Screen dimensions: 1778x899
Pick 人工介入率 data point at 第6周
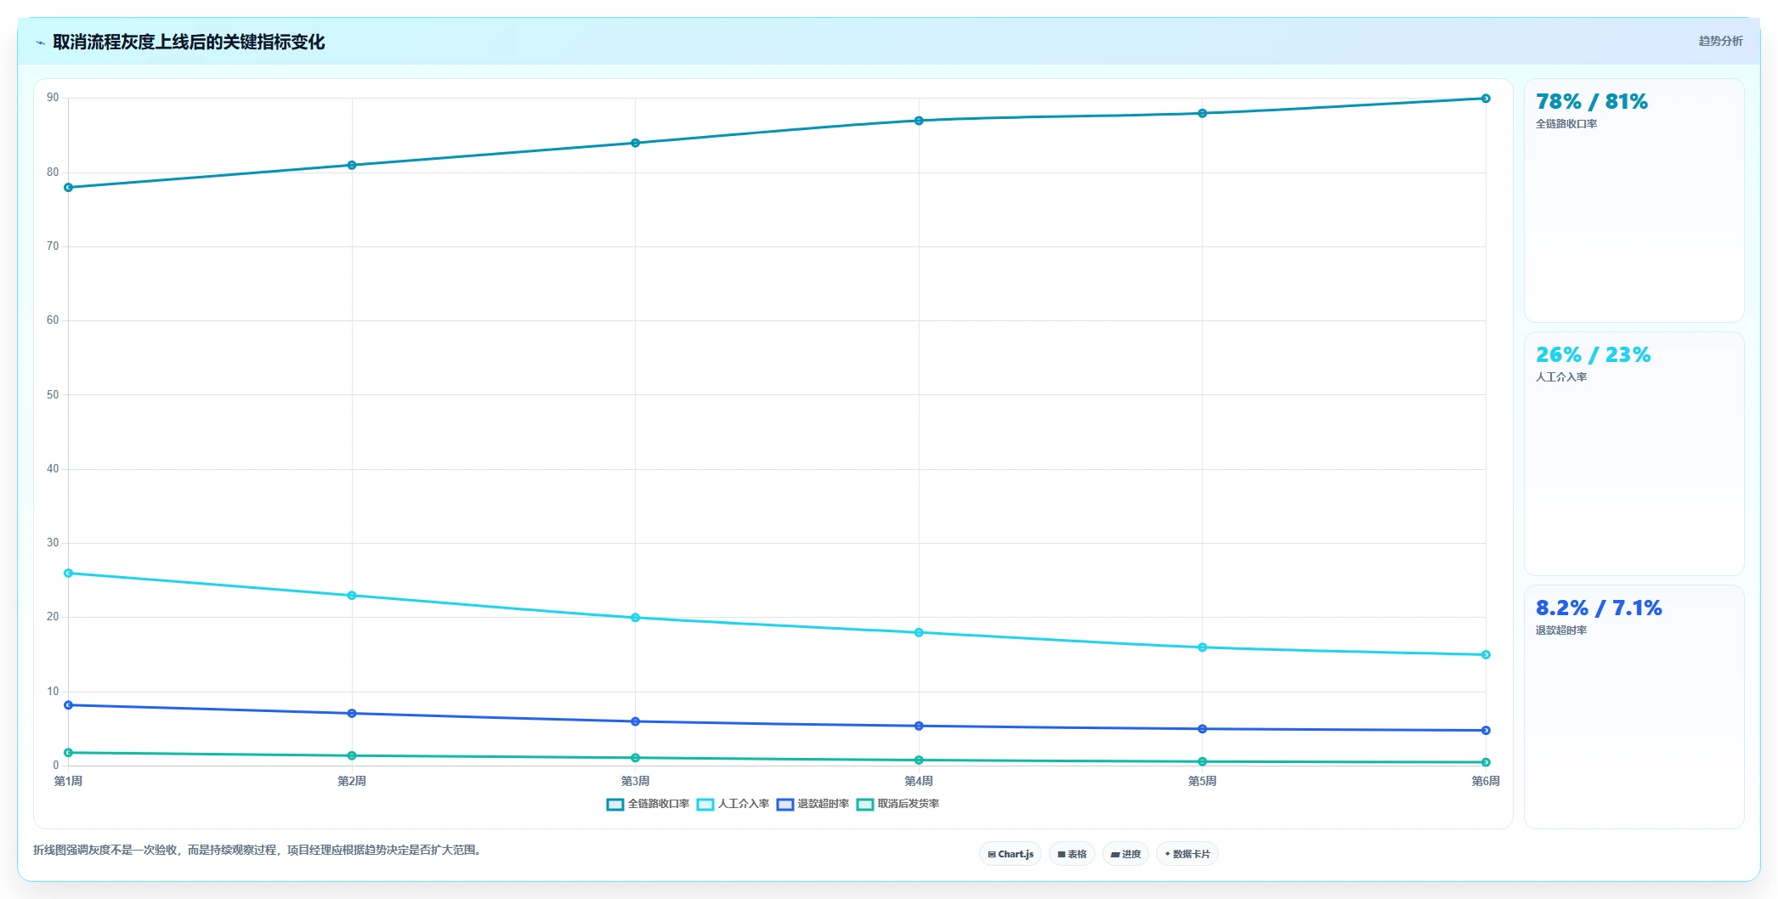click(1486, 654)
